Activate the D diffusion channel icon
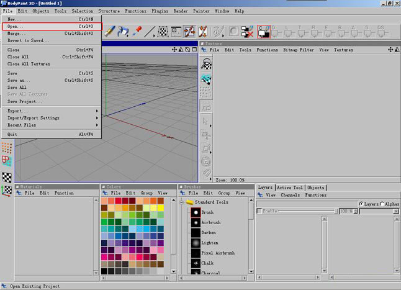The height and width of the screenshot is (290, 401). click(276, 32)
